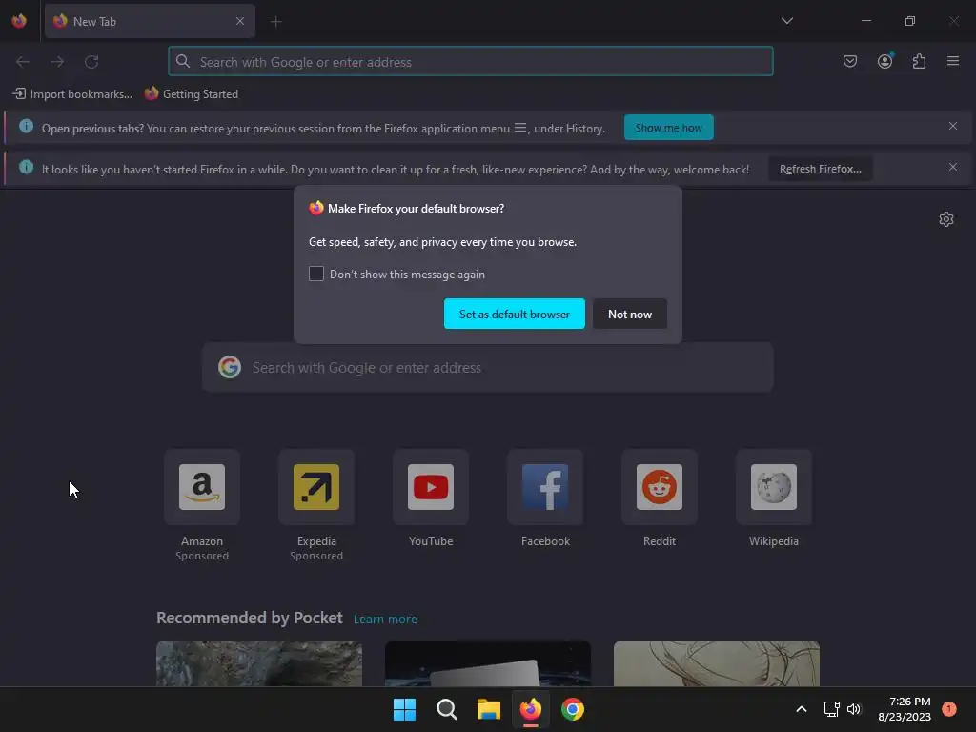Open the notification badge in the tray
This screenshot has height=732, width=976.
[x=949, y=708]
